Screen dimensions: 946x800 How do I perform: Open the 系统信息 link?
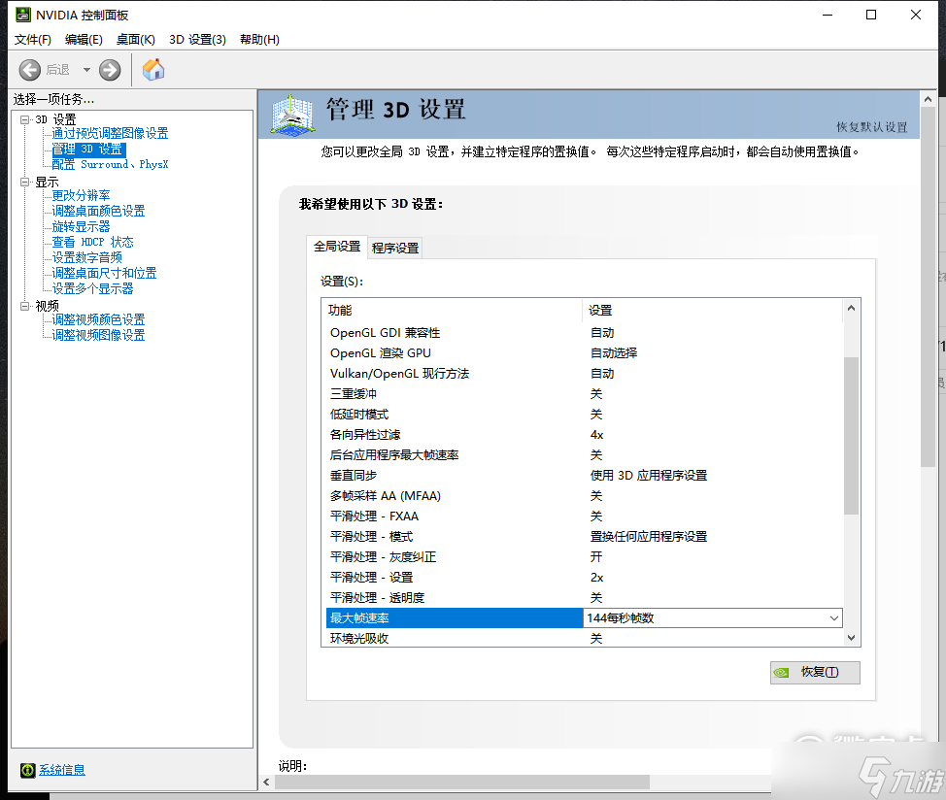point(62,770)
